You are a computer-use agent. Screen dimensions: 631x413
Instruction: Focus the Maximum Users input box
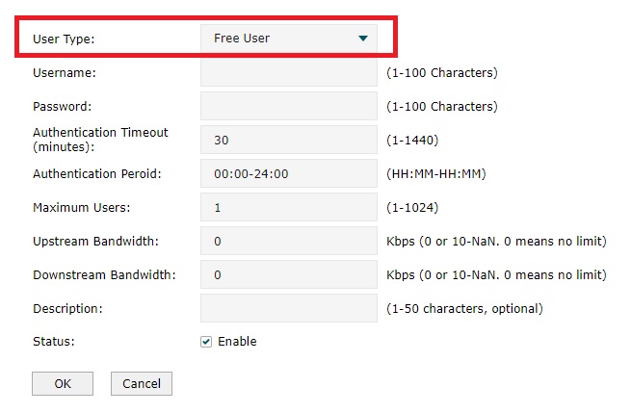coord(288,208)
